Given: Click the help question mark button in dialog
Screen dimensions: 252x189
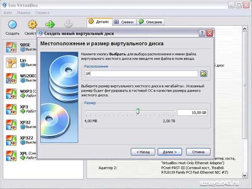Looking at the screenshot, I should coord(202,33).
